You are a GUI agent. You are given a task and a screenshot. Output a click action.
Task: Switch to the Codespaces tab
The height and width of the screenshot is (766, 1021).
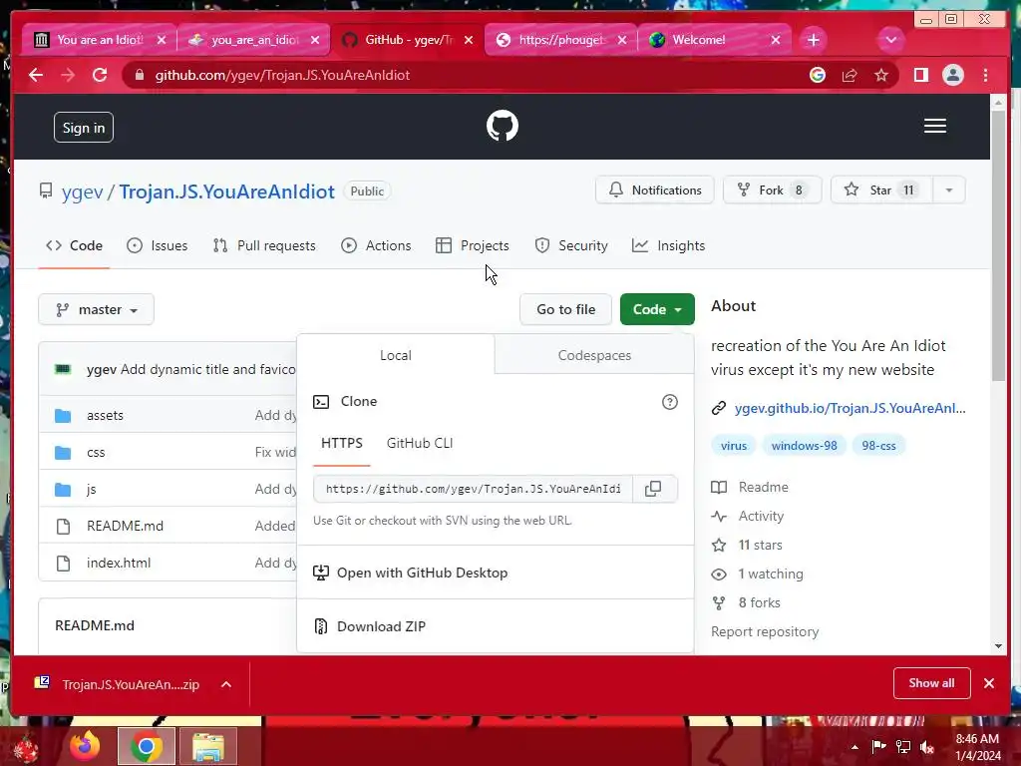(594, 356)
